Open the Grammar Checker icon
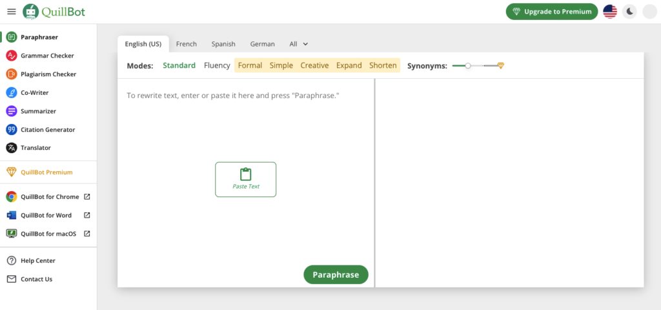Image resolution: width=661 pixels, height=310 pixels. pyautogui.click(x=12, y=56)
